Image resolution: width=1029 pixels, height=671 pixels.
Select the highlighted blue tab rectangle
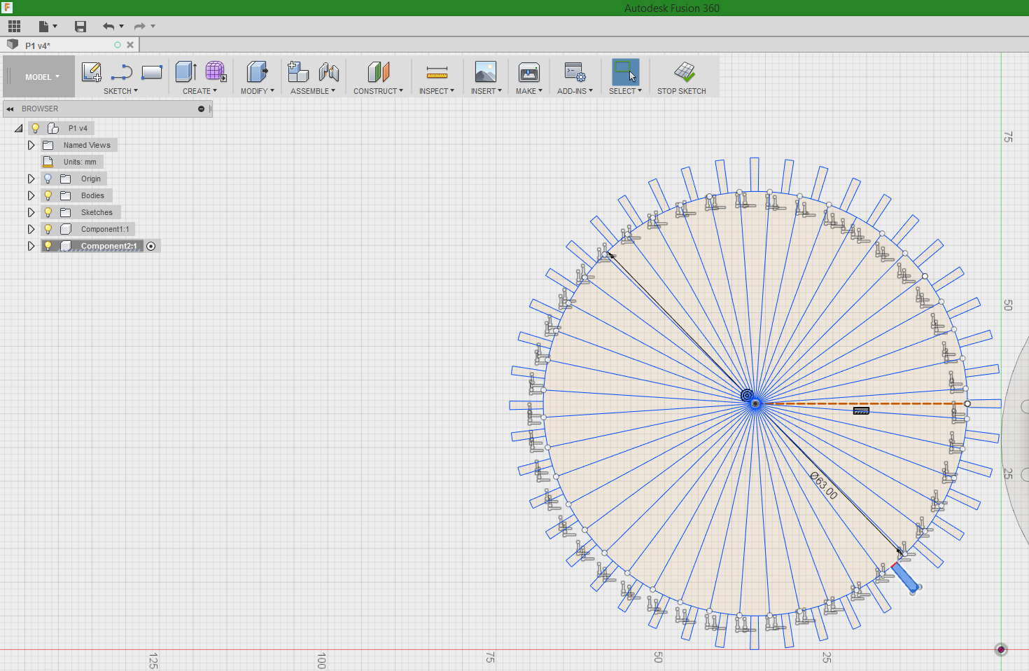click(906, 578)
